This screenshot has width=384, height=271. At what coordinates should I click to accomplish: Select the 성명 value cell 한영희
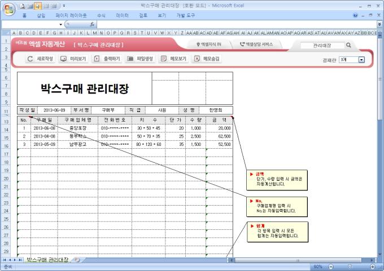[x=216, y=110]
